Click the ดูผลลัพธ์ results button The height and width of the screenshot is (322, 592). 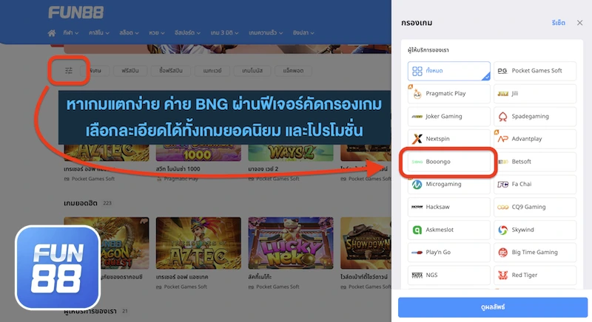(493, 307)
